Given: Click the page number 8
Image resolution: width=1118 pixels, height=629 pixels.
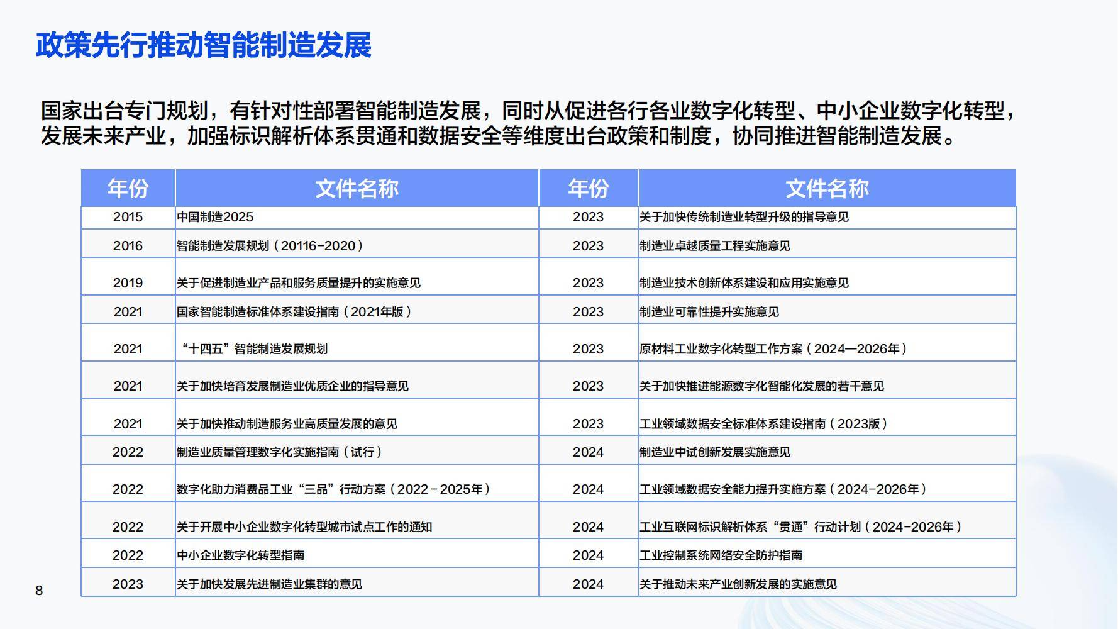Looking at the screenshot, I should point(39,590).
